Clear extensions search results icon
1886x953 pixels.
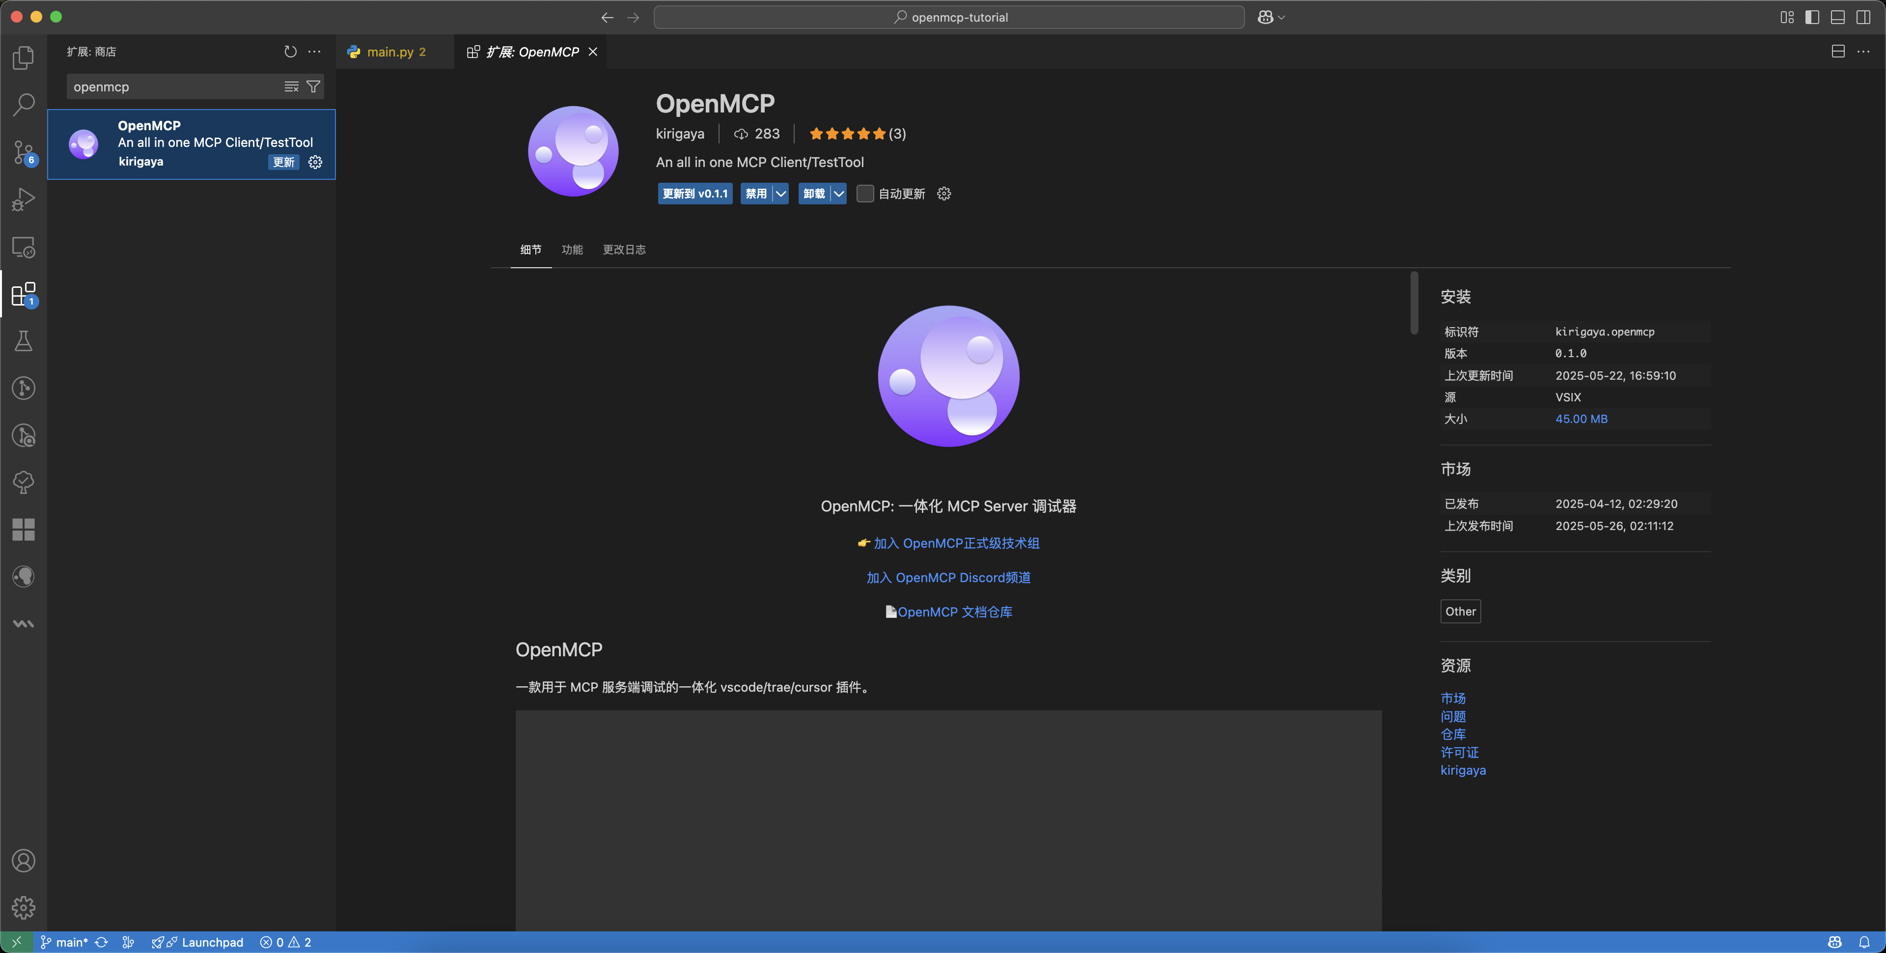291,86
